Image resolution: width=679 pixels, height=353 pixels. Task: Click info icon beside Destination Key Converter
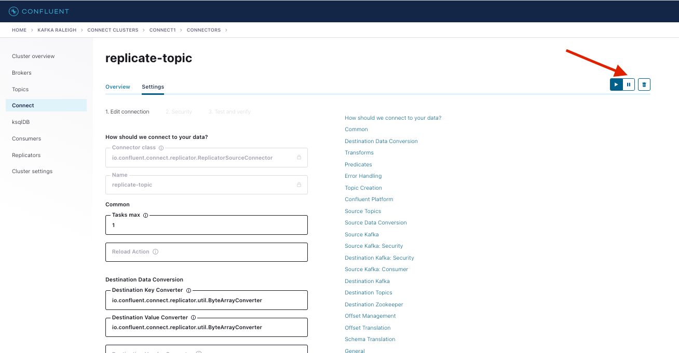pyautogui.click(x=188, y=290)
